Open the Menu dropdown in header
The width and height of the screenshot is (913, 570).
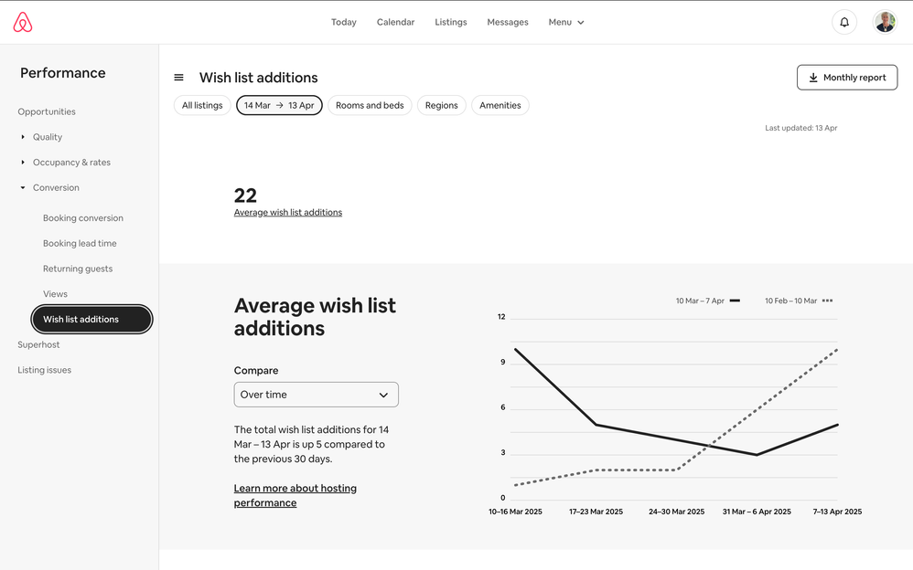coord(565,23)
